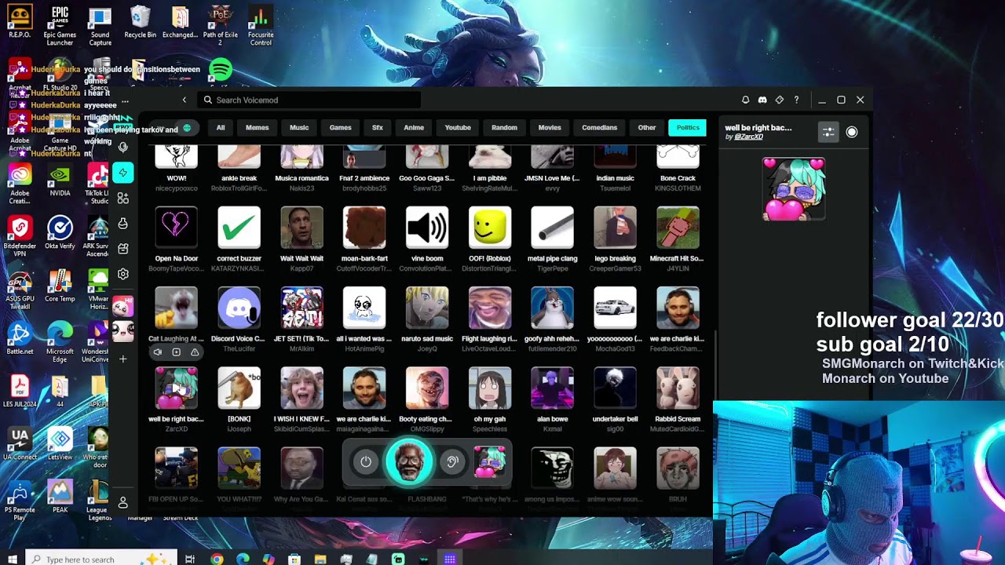The height and width of the screenshot is (565, 1005).
Task: Report sound with the warning triangle icon
Action: coord(195,352)
